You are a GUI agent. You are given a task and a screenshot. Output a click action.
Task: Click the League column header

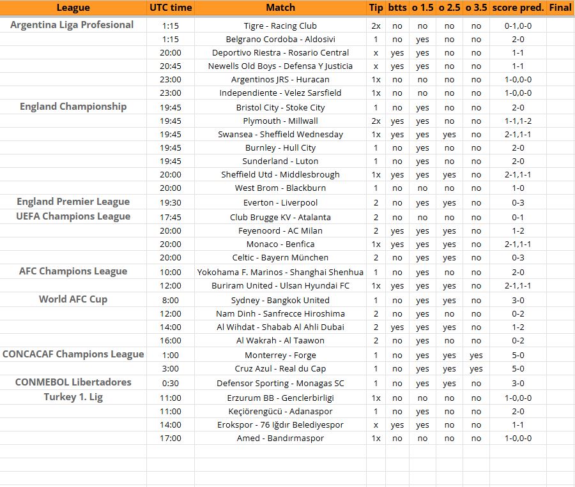click(x=73, y=8)
